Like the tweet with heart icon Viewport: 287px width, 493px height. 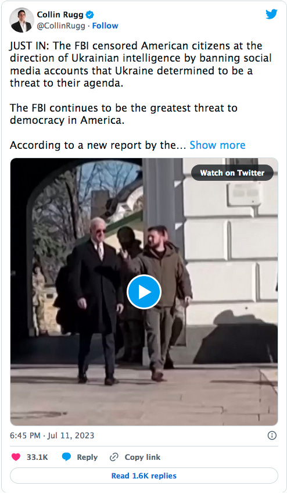click(x=16, y=457)
